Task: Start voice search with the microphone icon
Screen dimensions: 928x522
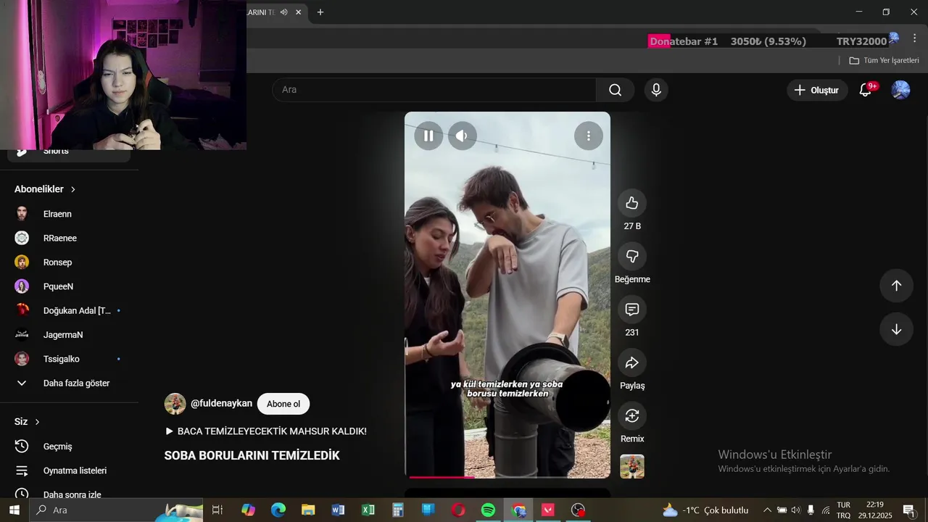Action: click(656, 90)
